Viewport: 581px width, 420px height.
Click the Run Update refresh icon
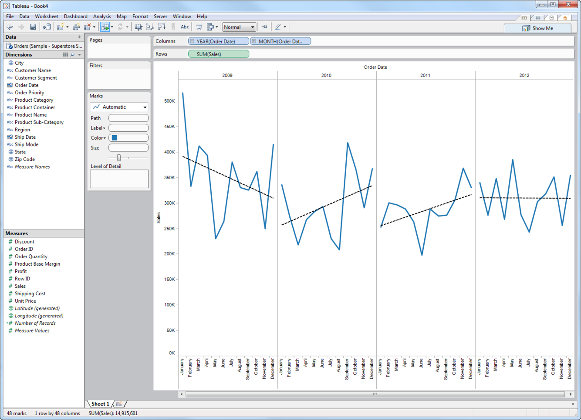pos(121,27)
